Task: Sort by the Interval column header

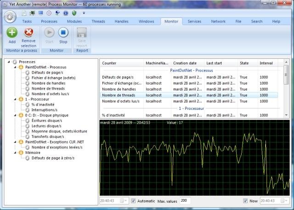Action: click(x=268, y=63)
